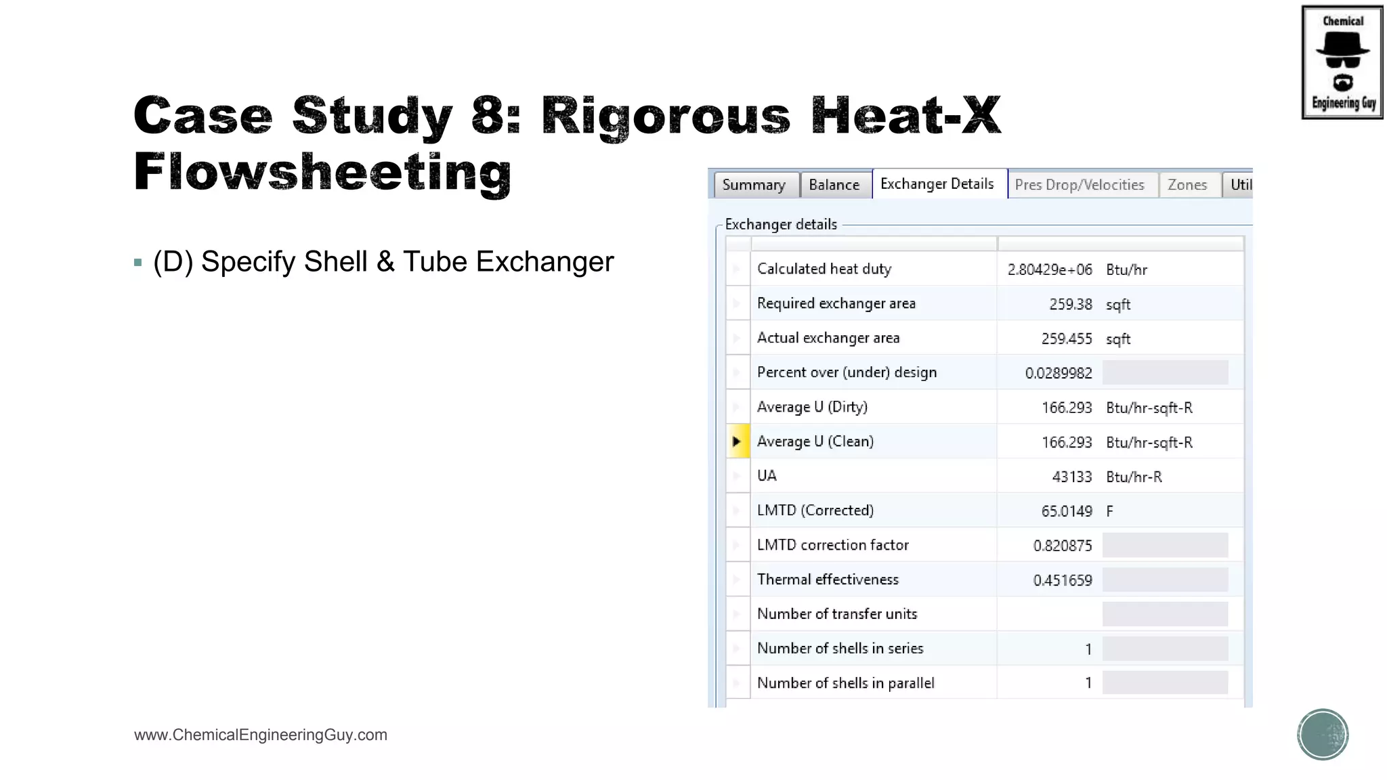Click the Chemical Engineering Guy logo
The image size is (1387, 780).
(1342, 62)
